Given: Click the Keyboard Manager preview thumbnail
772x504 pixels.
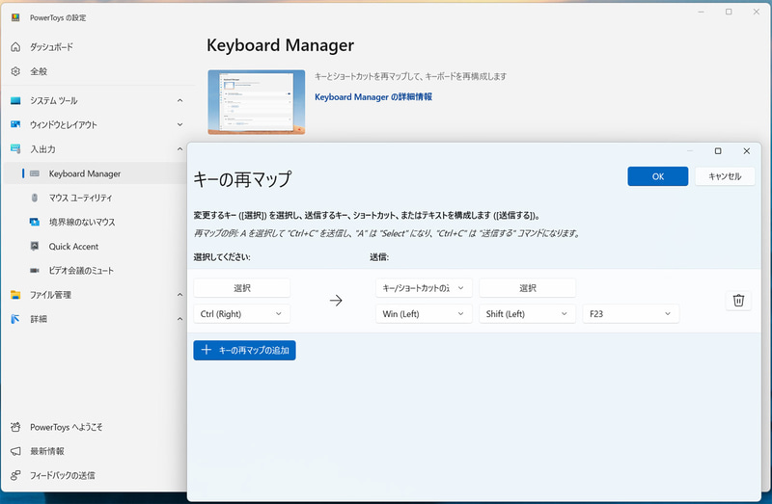Looking at the screenshot, I should click(x=256, y=102).
